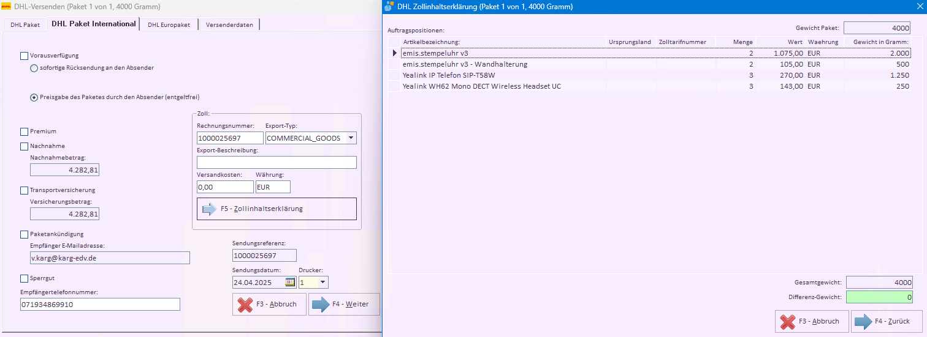Click Zolltarifnummer cell of Yealink IP Telefon row
This screenshot has height=337, width=927.
[x=687, y=75]
